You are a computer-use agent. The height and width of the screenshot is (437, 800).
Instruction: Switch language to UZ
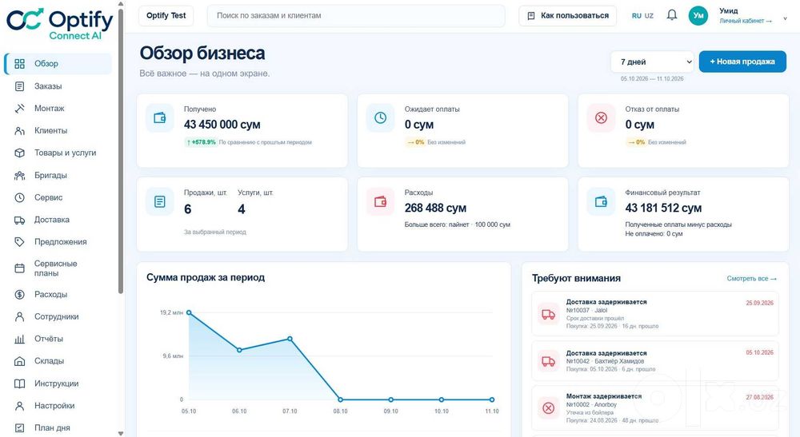point(649,16)
